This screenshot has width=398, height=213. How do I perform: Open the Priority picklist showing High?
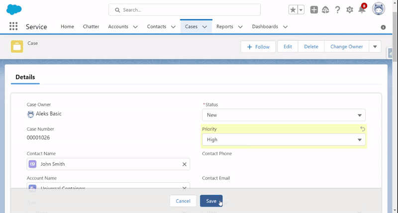pos(284,140)
